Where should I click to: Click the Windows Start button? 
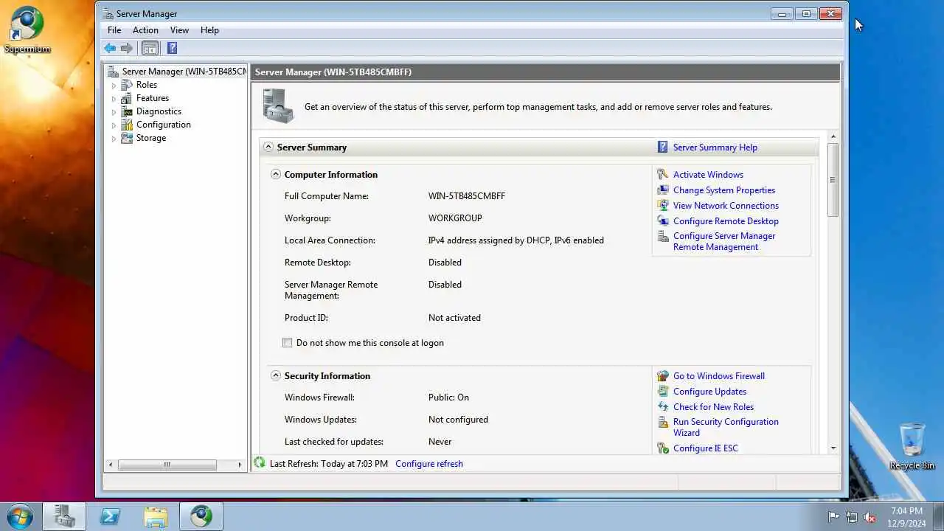tap(18, 516)
